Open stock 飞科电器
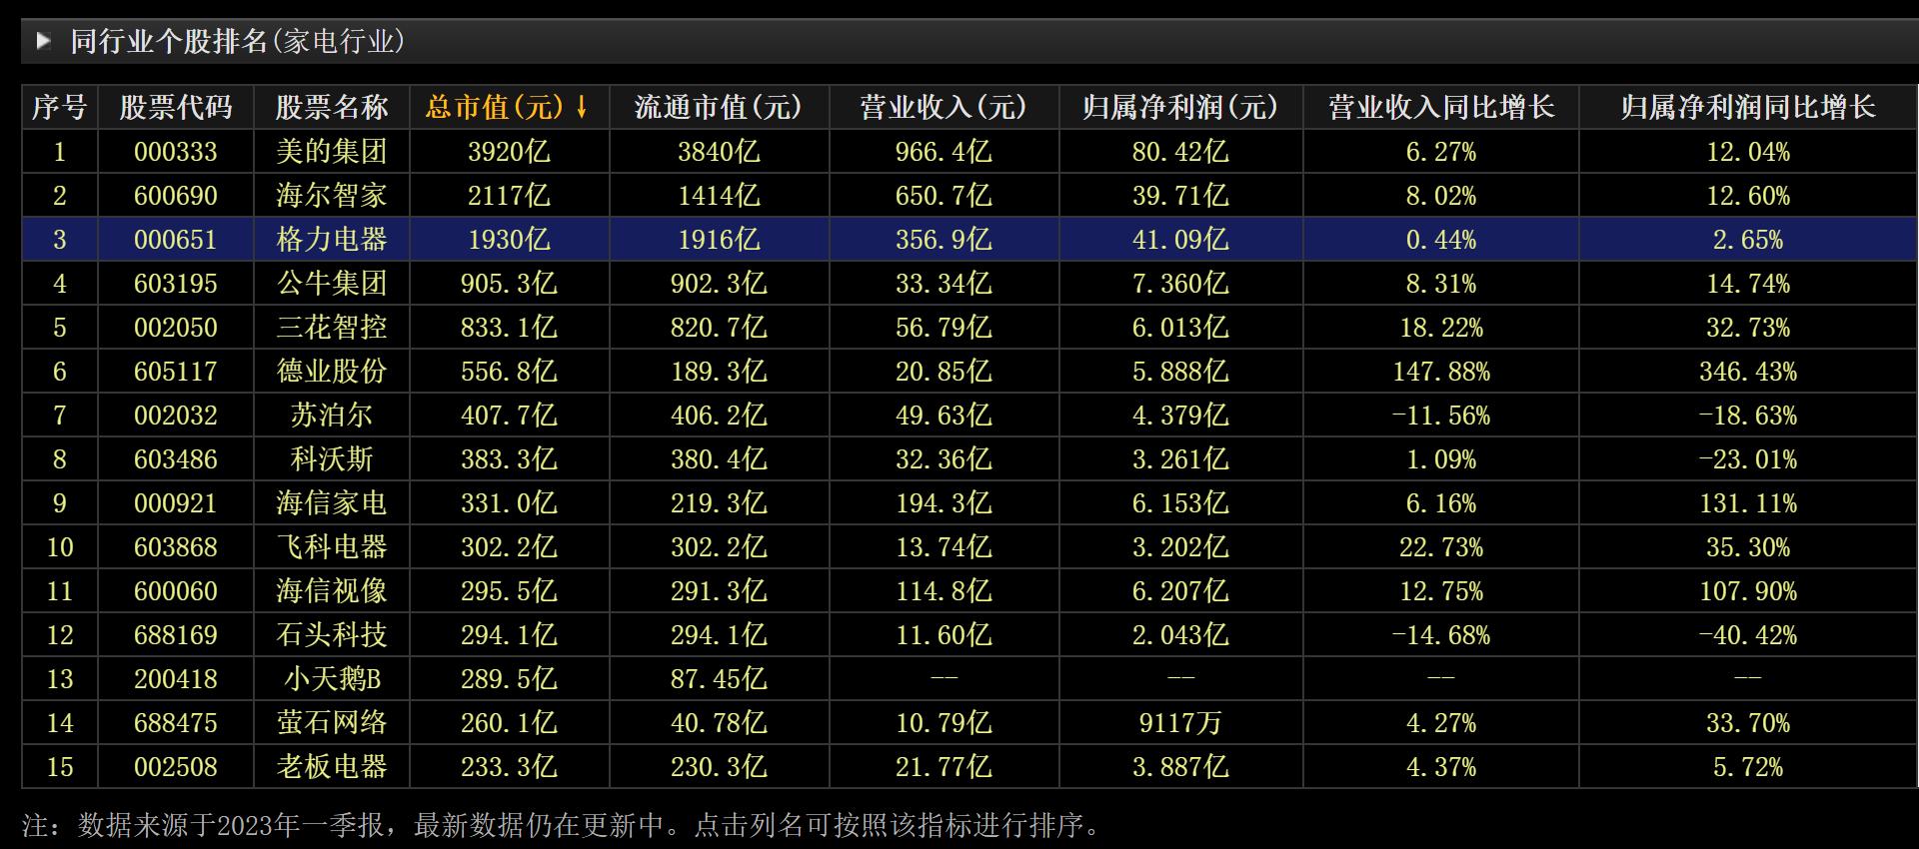The width and height of the screenshot is (1919, 849). pos(332,547)
